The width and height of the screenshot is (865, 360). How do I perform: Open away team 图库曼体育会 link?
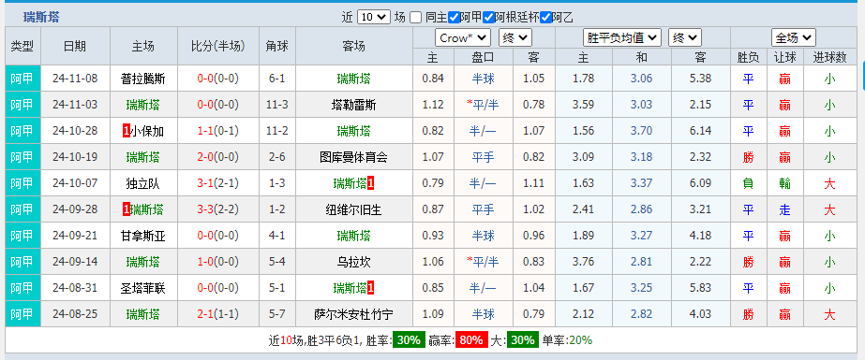[x=353, y=157]
